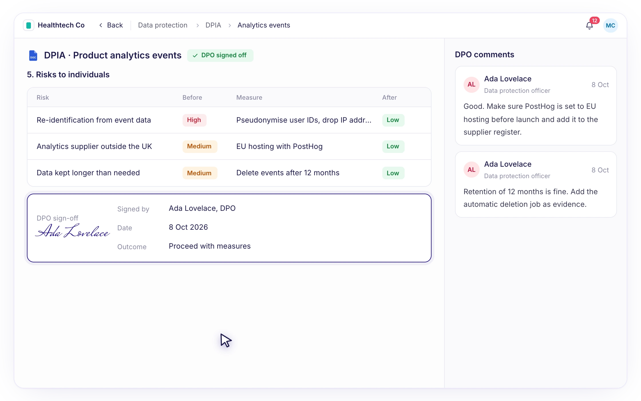Click the DOC file icon

point(33,55)
